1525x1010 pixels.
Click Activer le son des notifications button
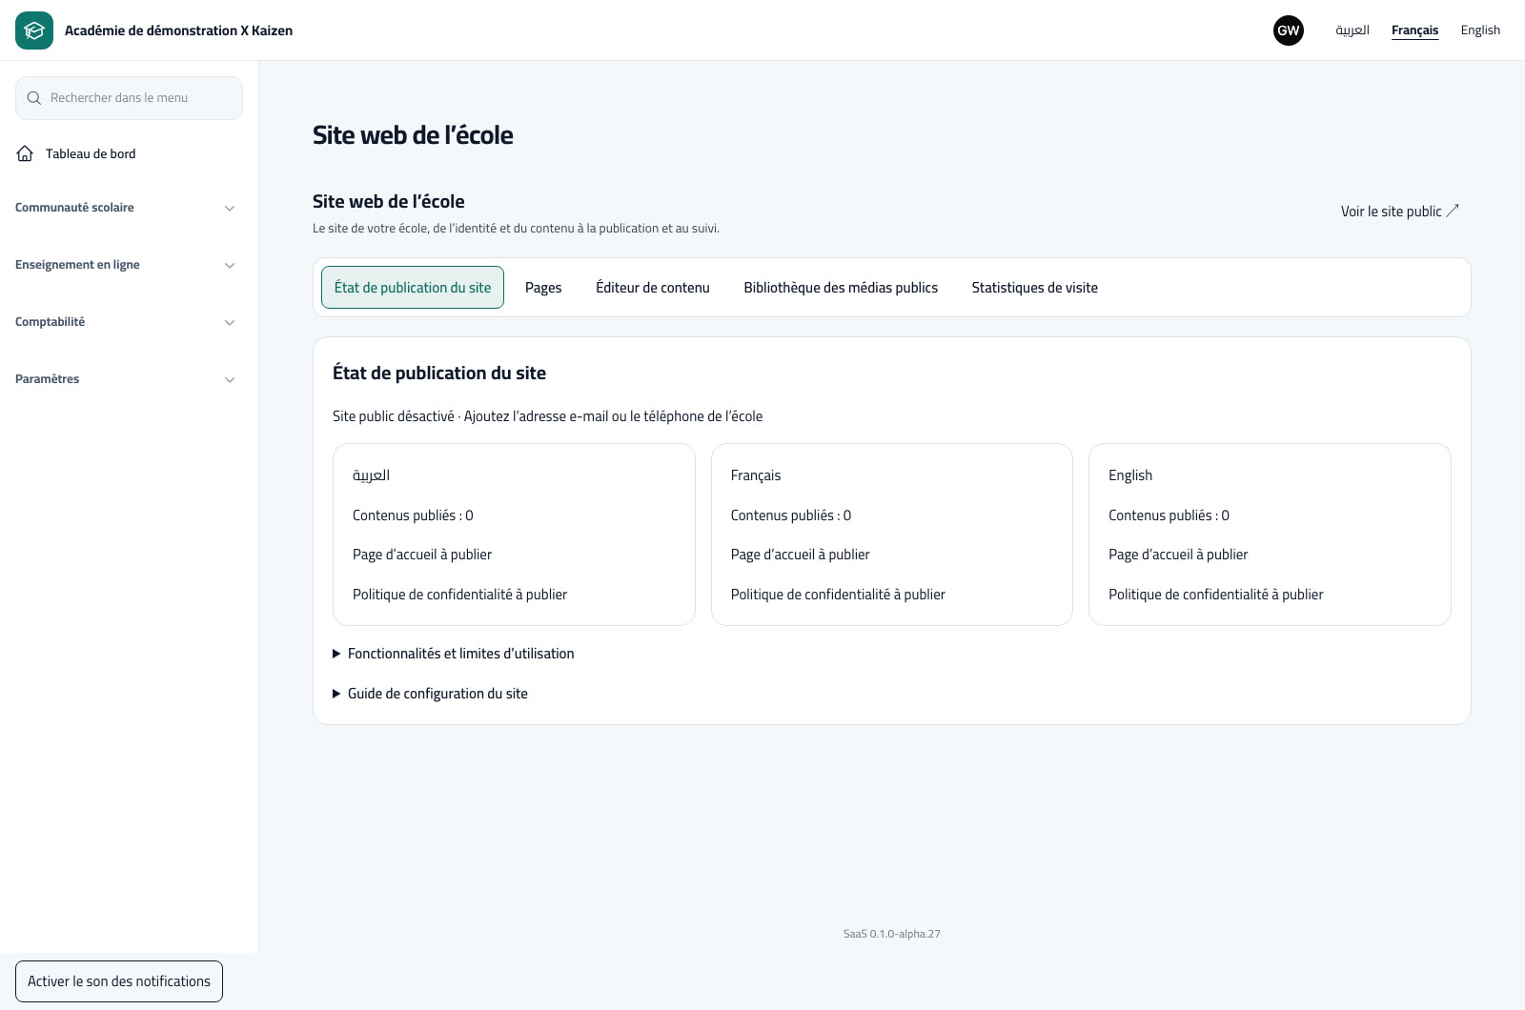pos(119,981)
